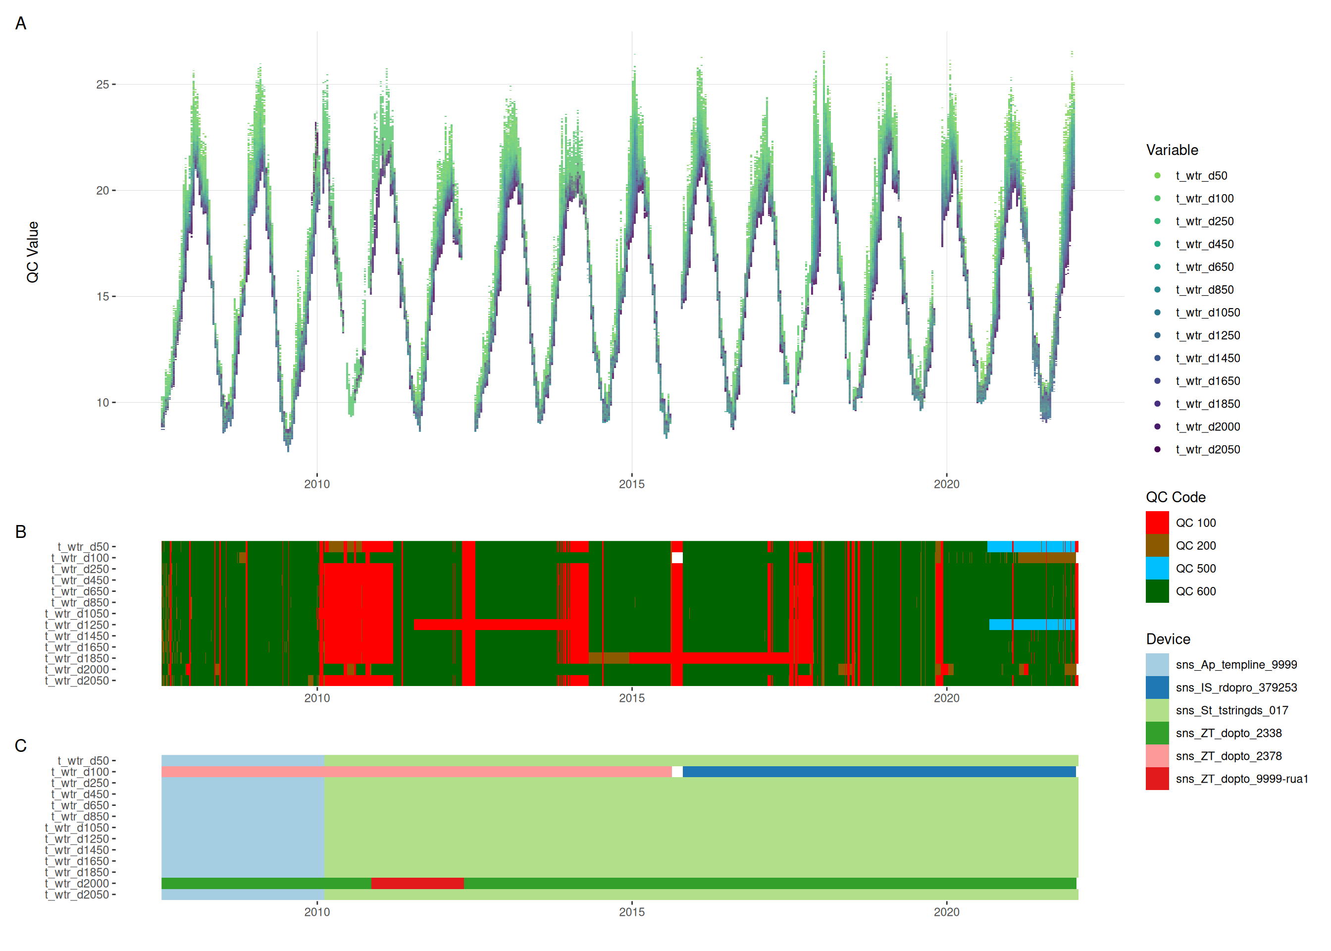Click the sns_Ap_templine_9999 device swatch
This screenshot has width=1331, height=951.
pos(1157,665)
